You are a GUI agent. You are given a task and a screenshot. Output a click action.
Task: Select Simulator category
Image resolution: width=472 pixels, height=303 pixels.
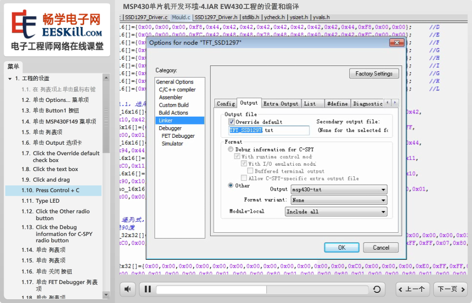click(x=172, y=144)
